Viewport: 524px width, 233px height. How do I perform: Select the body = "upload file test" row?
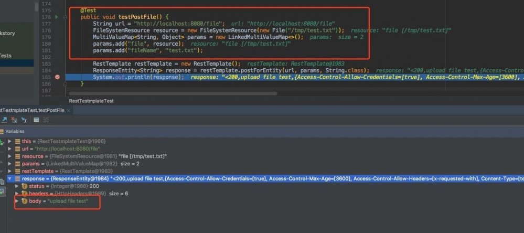tap(265, 201)
